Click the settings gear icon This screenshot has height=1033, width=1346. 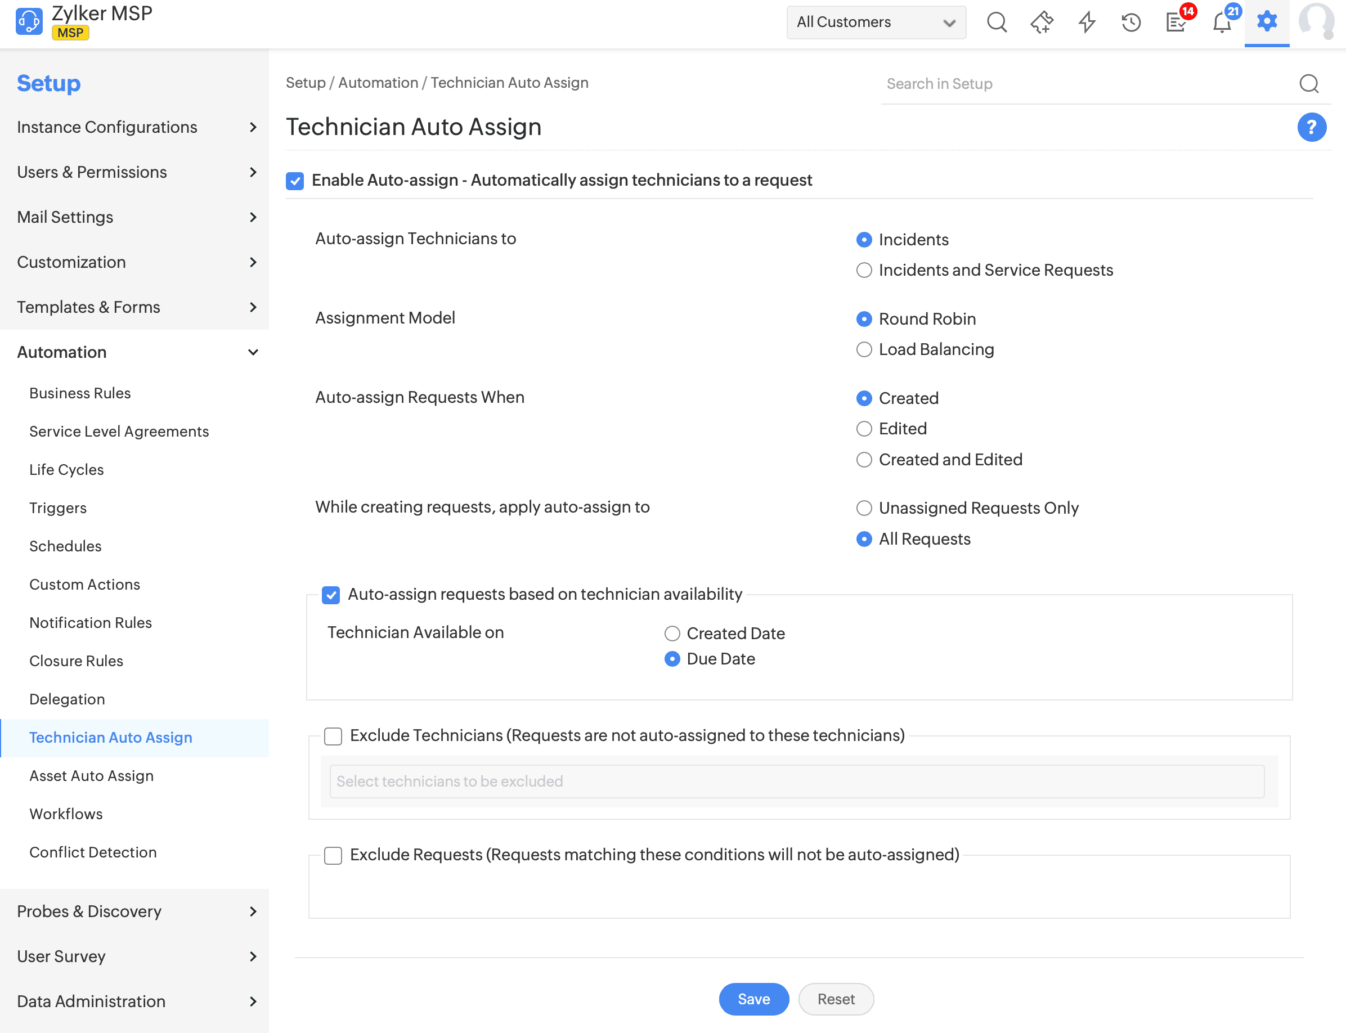(x=1267, y=21)
